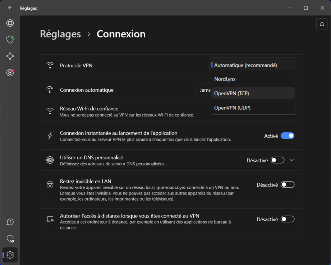The width and height of the screenshot is (331, 265).
Task: Open the shield with 50 badge
Action: click(x=10, y=239)
